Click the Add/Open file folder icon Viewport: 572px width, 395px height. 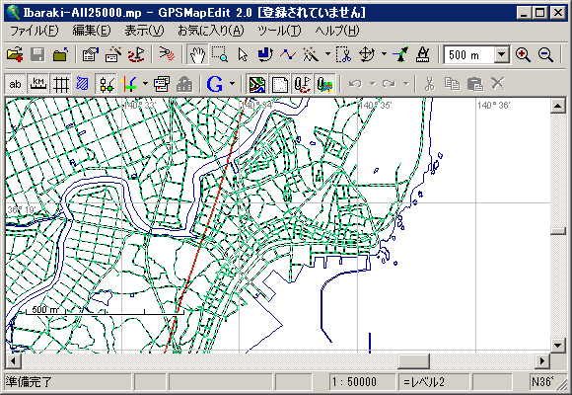[x=15, y=55]
